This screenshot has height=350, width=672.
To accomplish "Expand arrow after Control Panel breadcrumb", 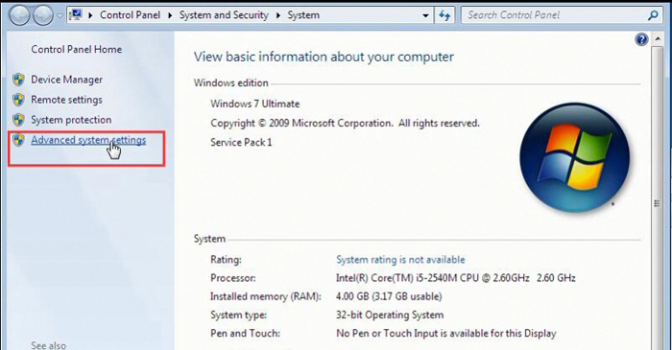I will pos(170,15).
